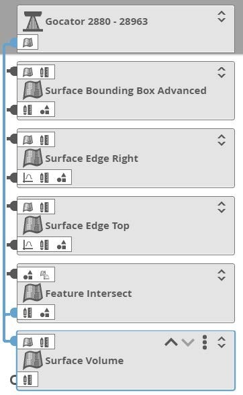This screenshot has height=395, width=243.
Task: Collapse the Gocator 2880 node
Action: 222,17
